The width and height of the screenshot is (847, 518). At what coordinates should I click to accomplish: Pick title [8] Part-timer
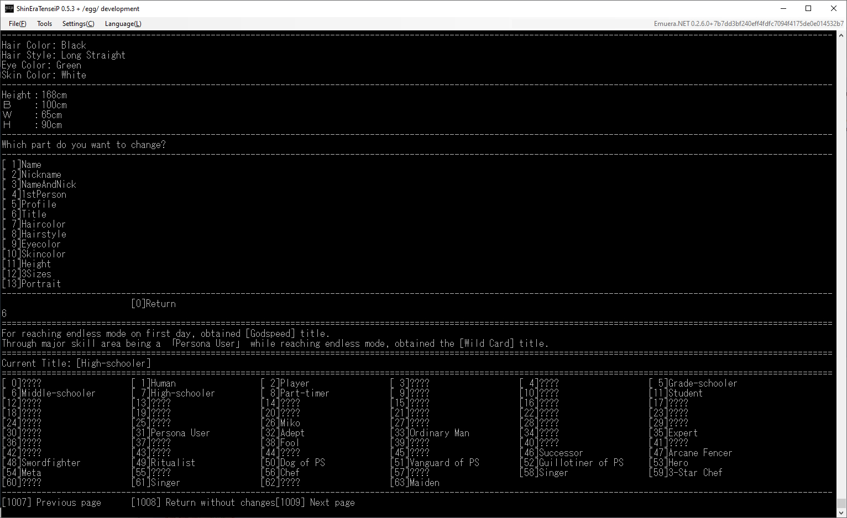(x=295, y=393)
